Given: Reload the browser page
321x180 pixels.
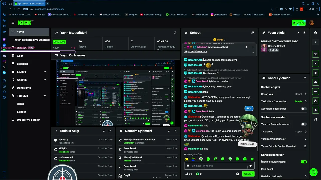Looking at the screenshot, I should (x=19, y=9).
